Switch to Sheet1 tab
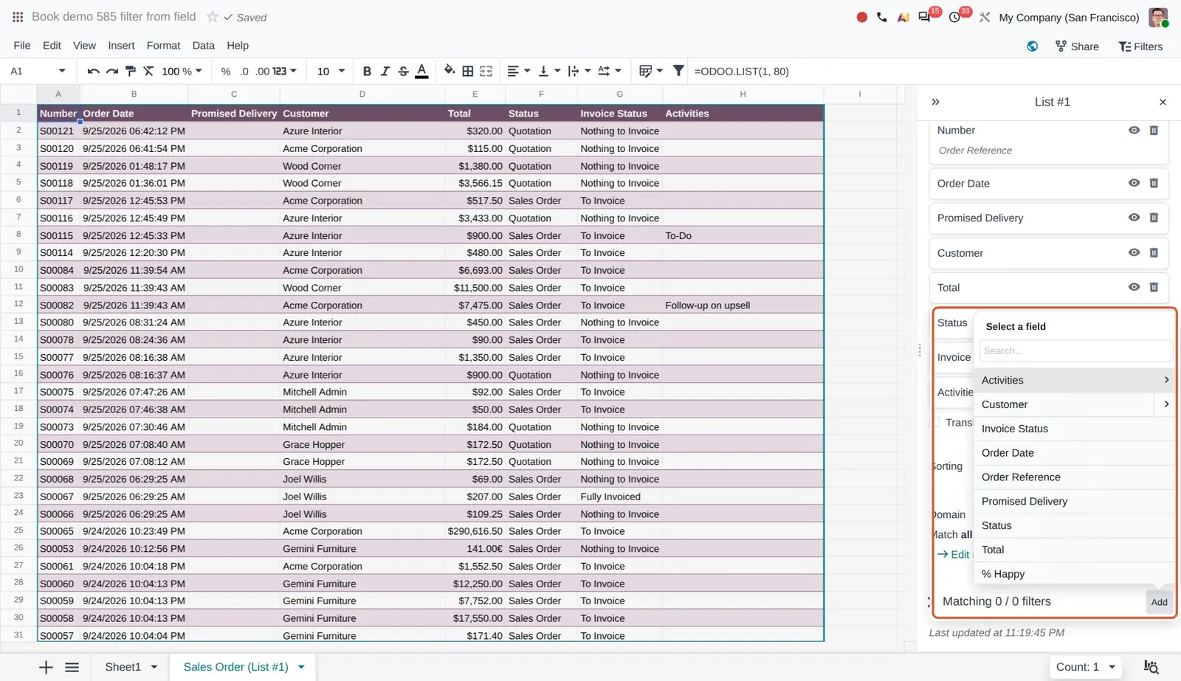1181x681 pixels. click(123, 667)
